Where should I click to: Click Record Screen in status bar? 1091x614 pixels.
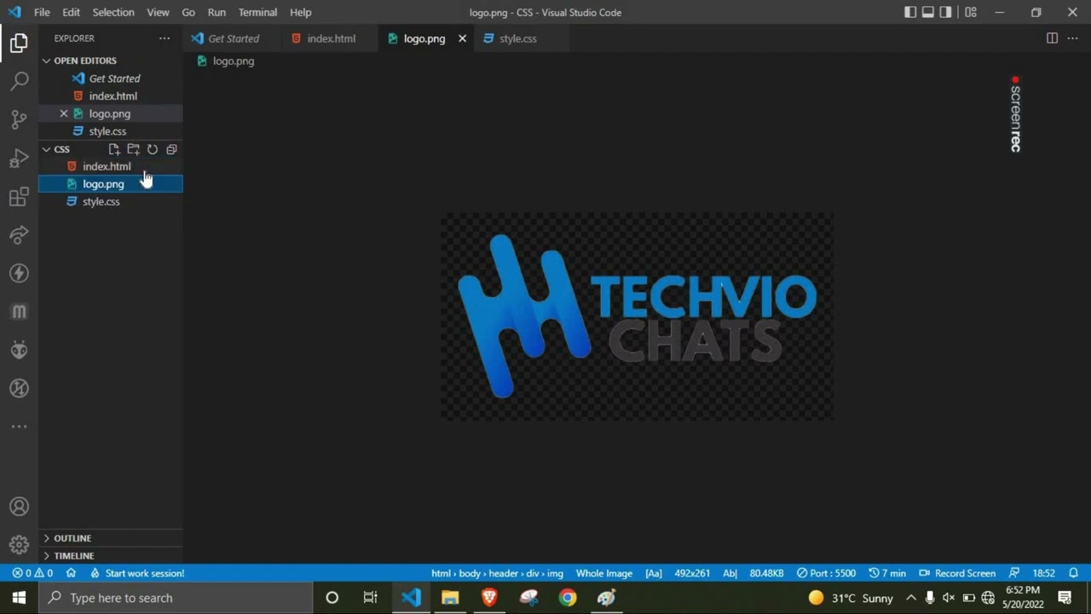coord(957,573)
